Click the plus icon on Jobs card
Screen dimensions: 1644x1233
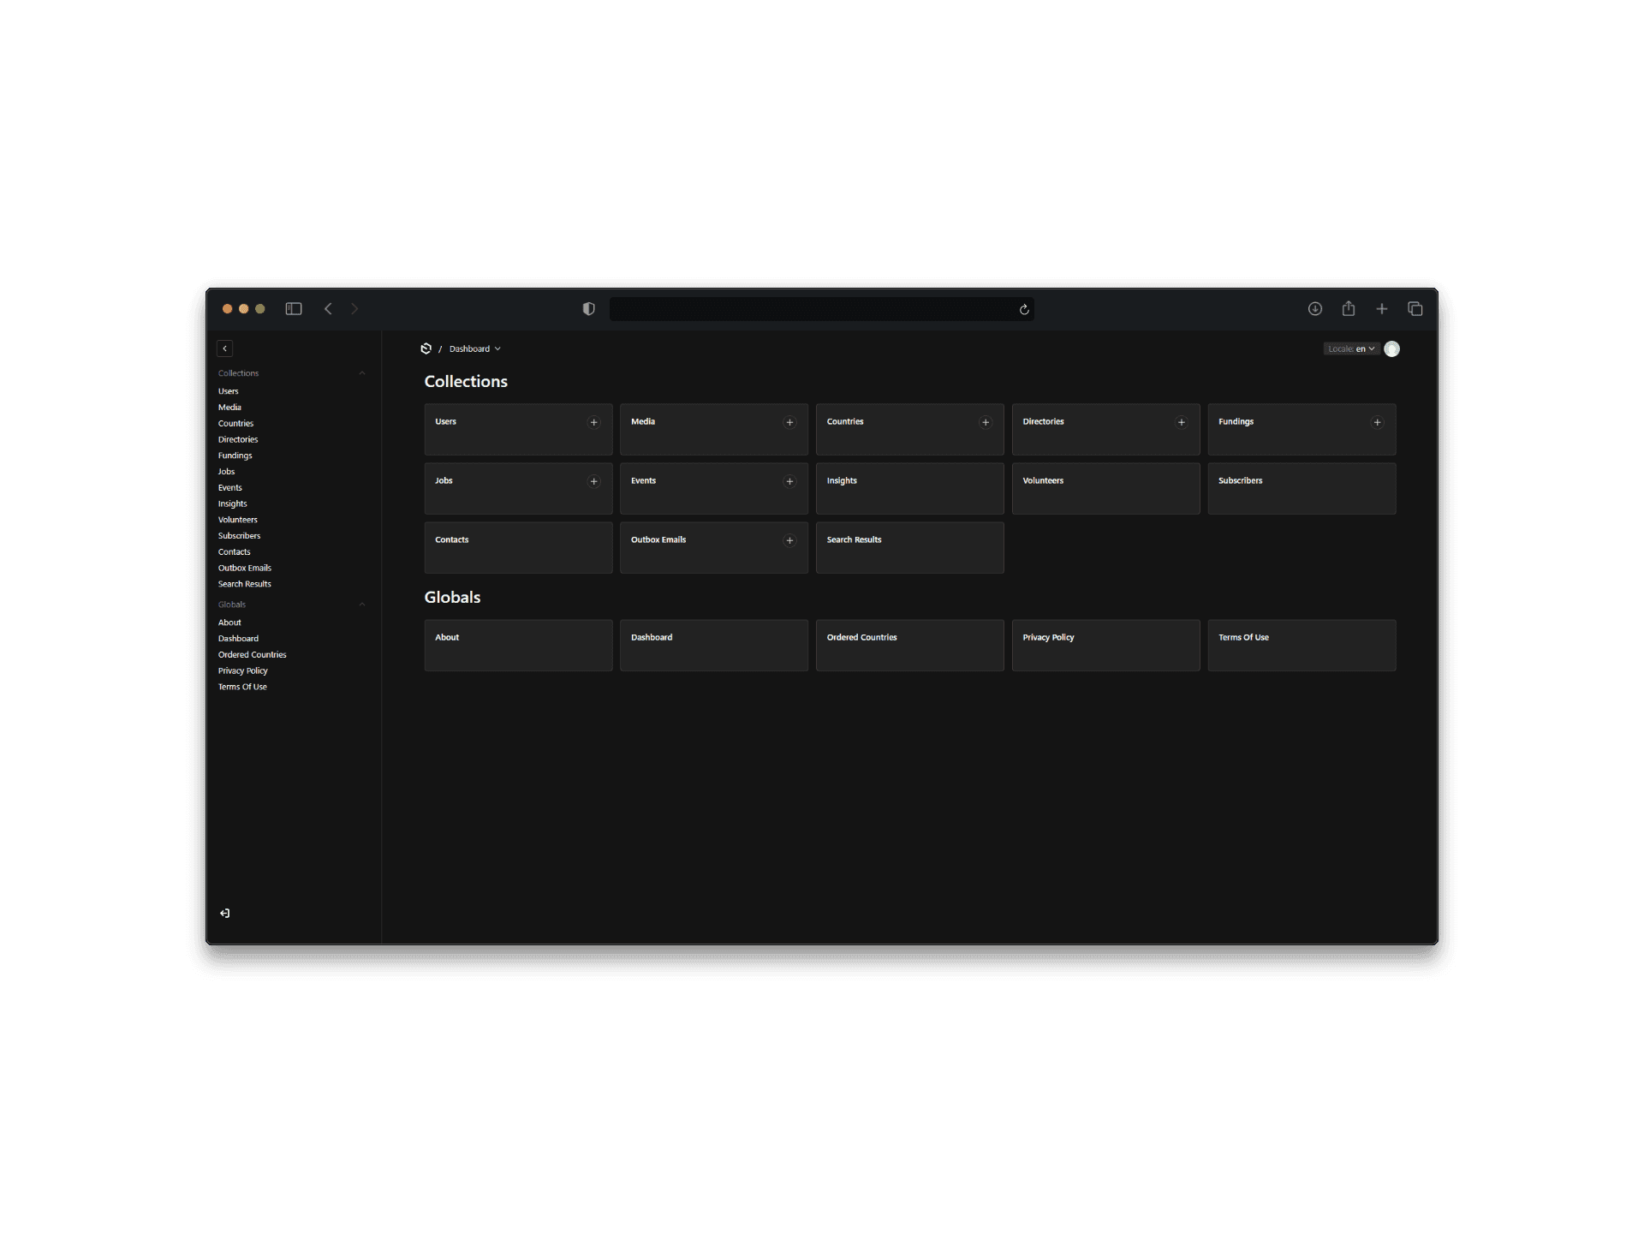(593, 481)
